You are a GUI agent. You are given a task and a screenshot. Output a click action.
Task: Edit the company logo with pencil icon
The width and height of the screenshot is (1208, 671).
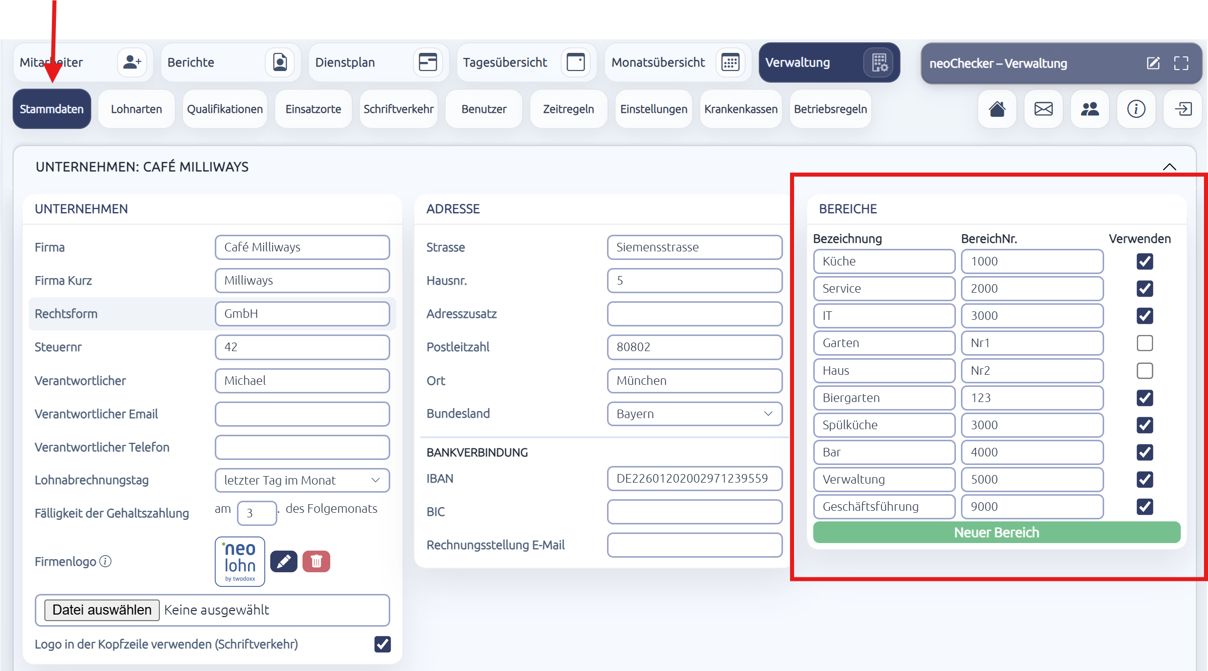(284, 561)
